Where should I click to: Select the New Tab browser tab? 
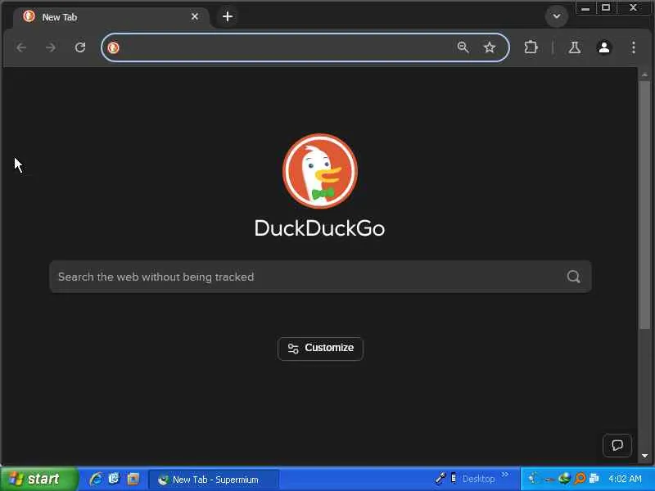tap(111, 17)
